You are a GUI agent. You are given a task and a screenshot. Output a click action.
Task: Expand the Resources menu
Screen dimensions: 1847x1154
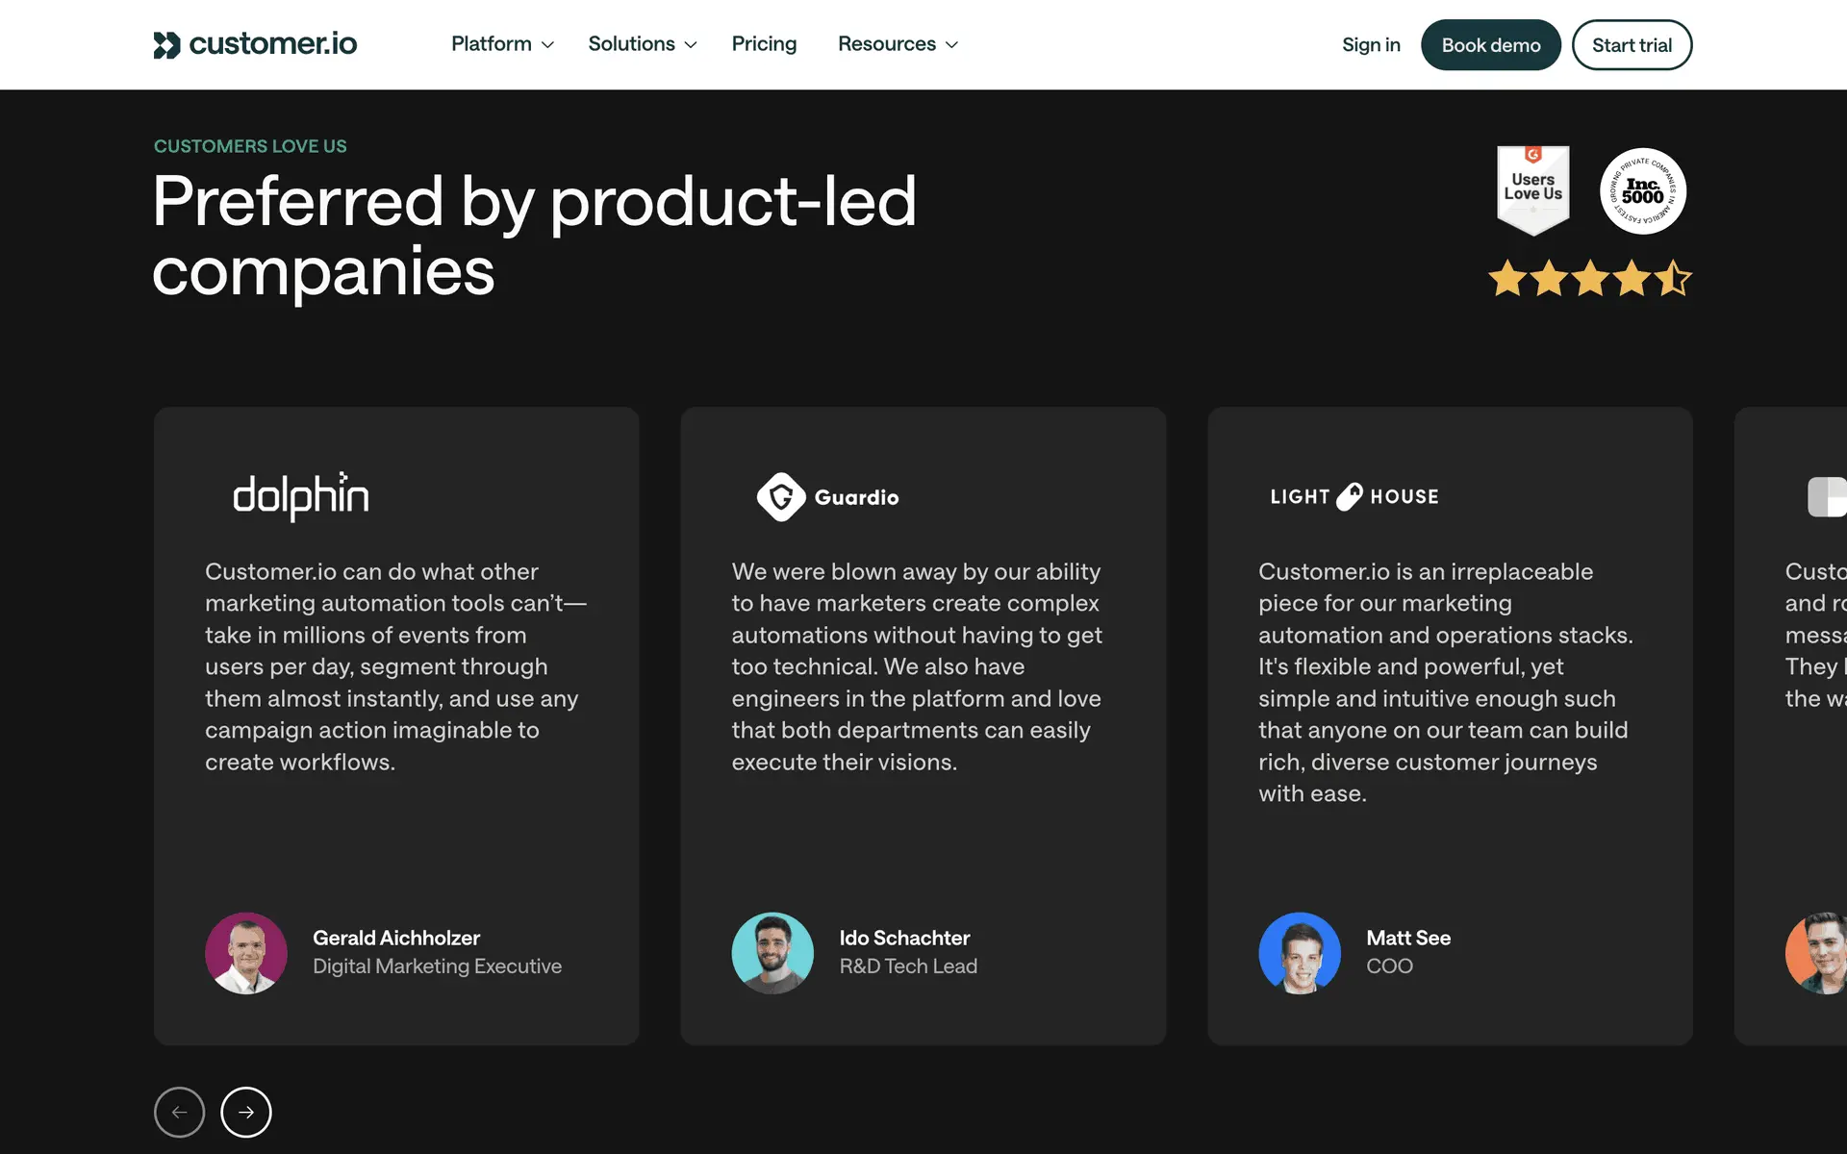(x=897, y=44)
